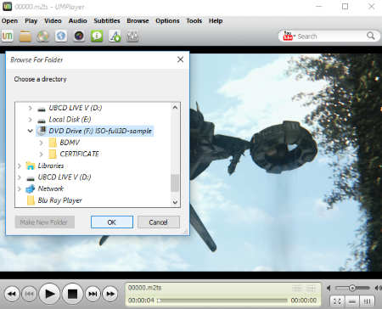Open the Options menu
Image resolution: width=382 pixels, height=309 pixels.
(x=167, y=21)
